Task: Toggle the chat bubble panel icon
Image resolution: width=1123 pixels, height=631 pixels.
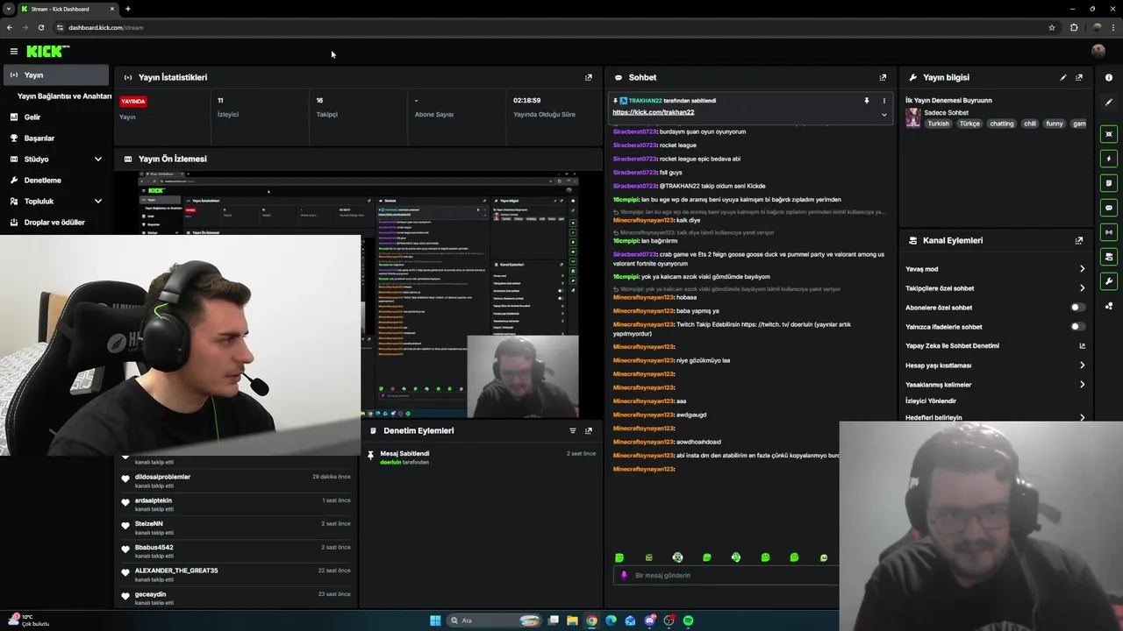Action: [1109, 208]
